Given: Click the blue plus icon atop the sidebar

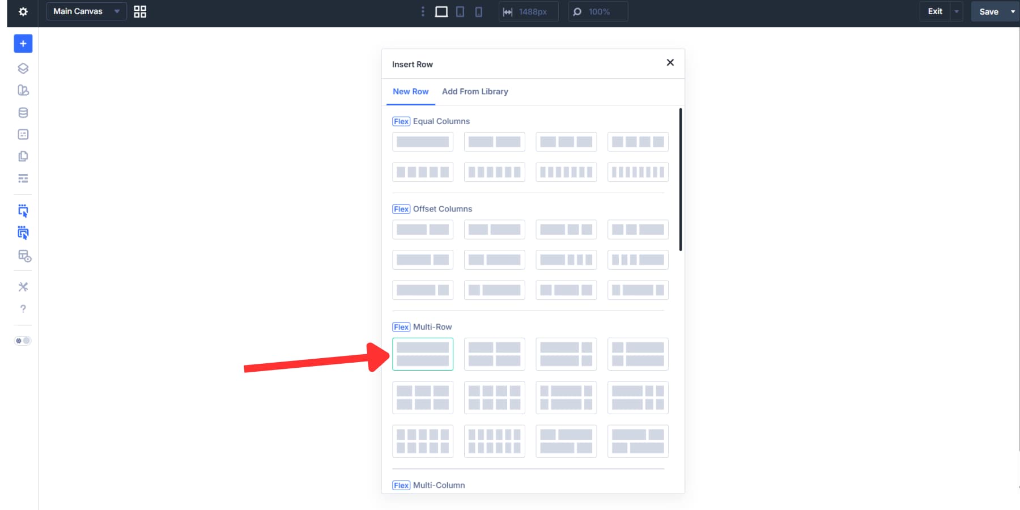Looking at the screenshot, I should click(x=23, y=43).
